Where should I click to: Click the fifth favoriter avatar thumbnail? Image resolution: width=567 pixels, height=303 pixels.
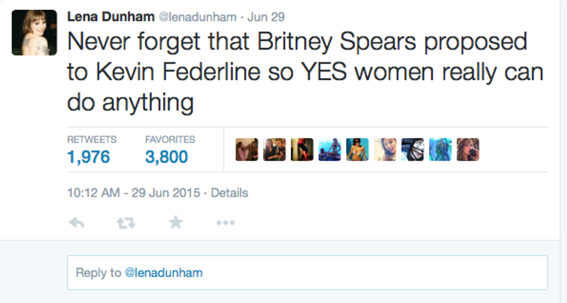tap(357, 149)
